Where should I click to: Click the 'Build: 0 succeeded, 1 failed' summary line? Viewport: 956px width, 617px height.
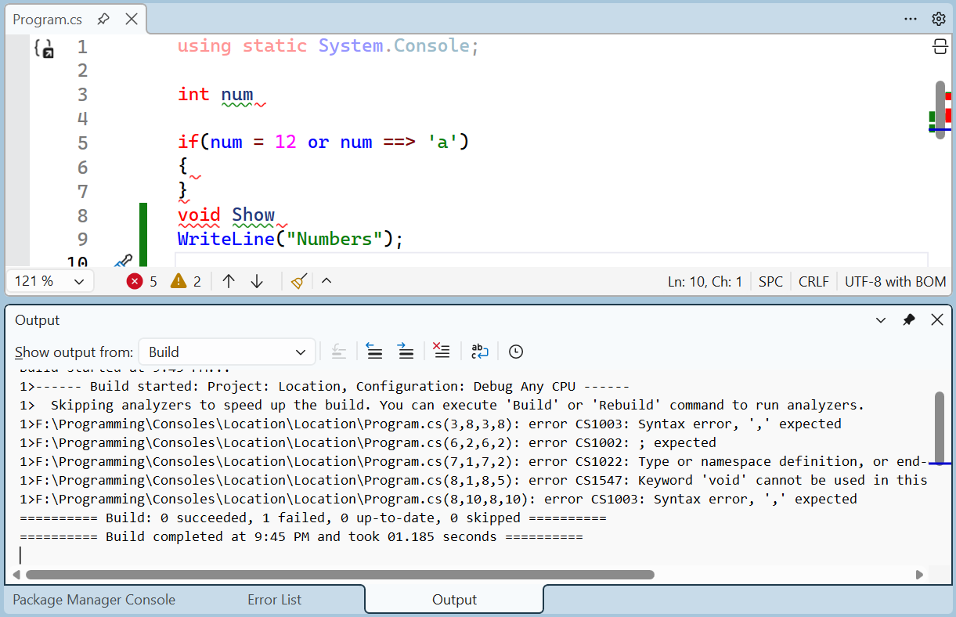coord(313,518)
